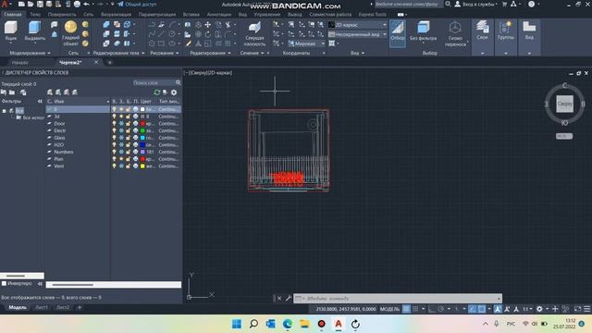
Task: Select the Box (Ящик) solid tool
Action: pos(11,31)
